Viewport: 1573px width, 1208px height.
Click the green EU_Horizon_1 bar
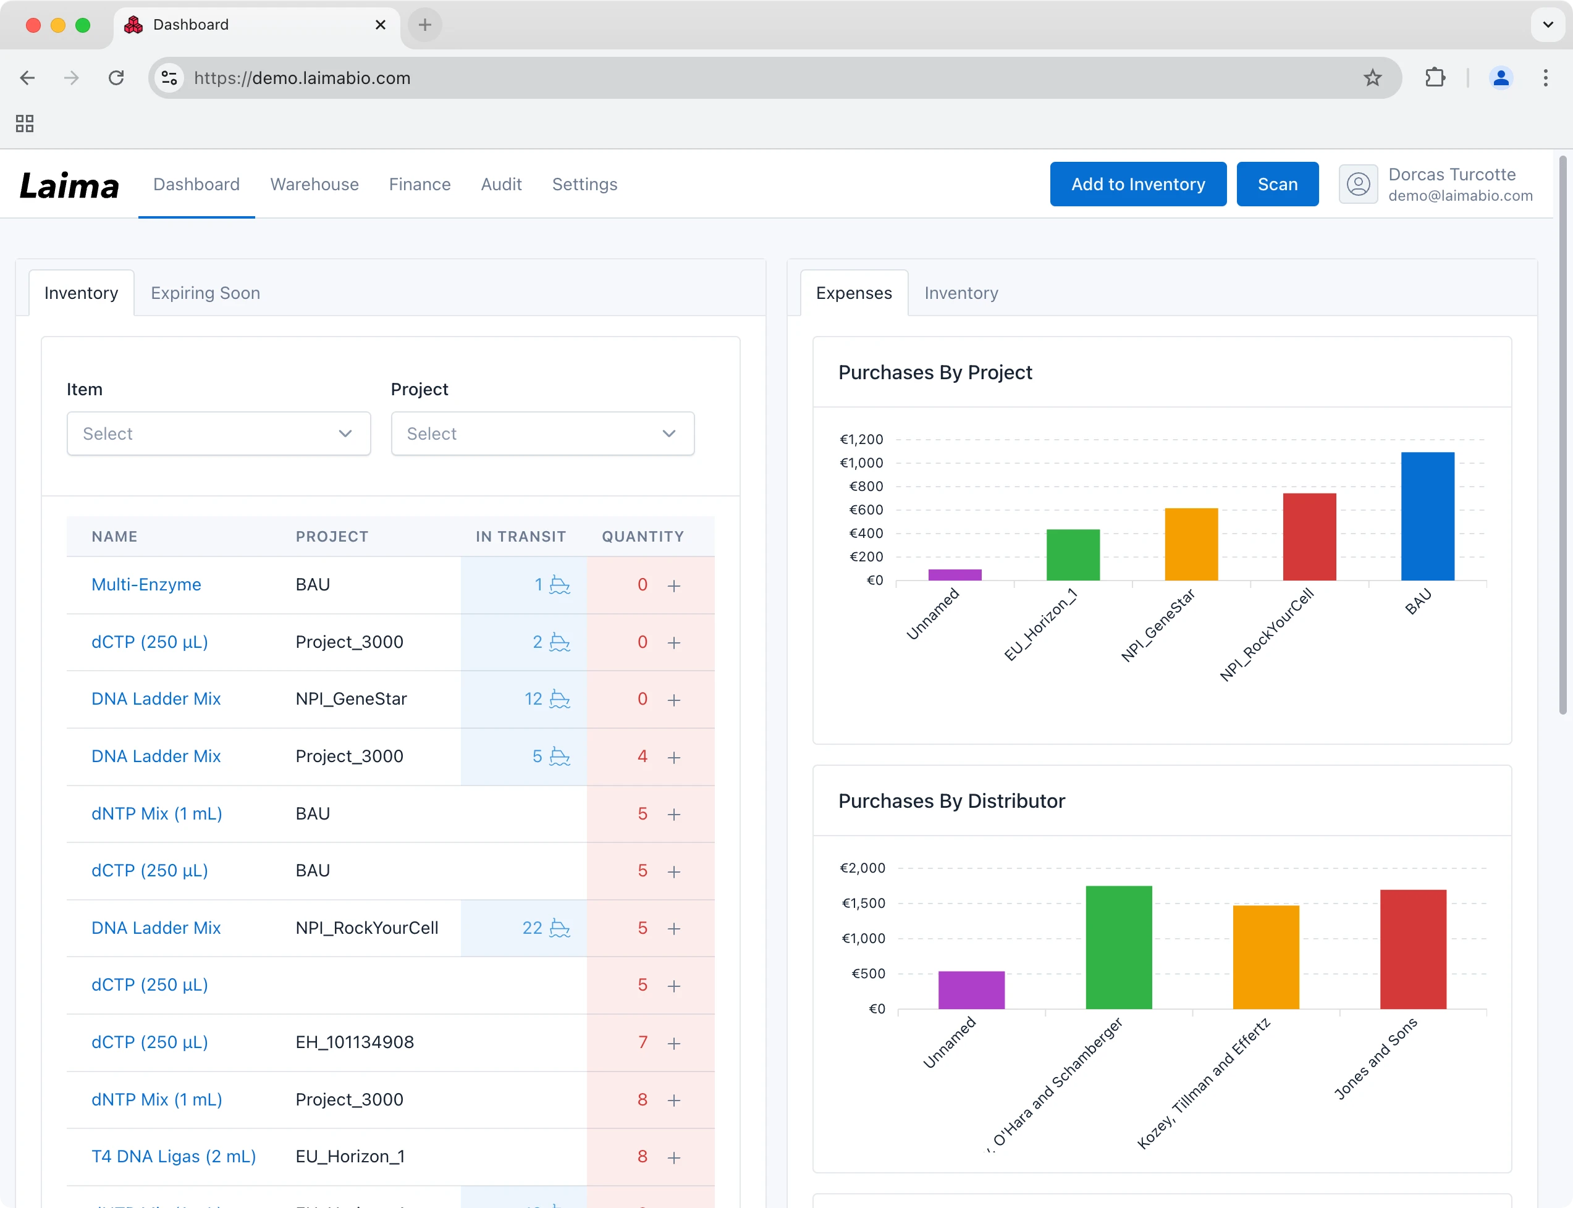1073,555
